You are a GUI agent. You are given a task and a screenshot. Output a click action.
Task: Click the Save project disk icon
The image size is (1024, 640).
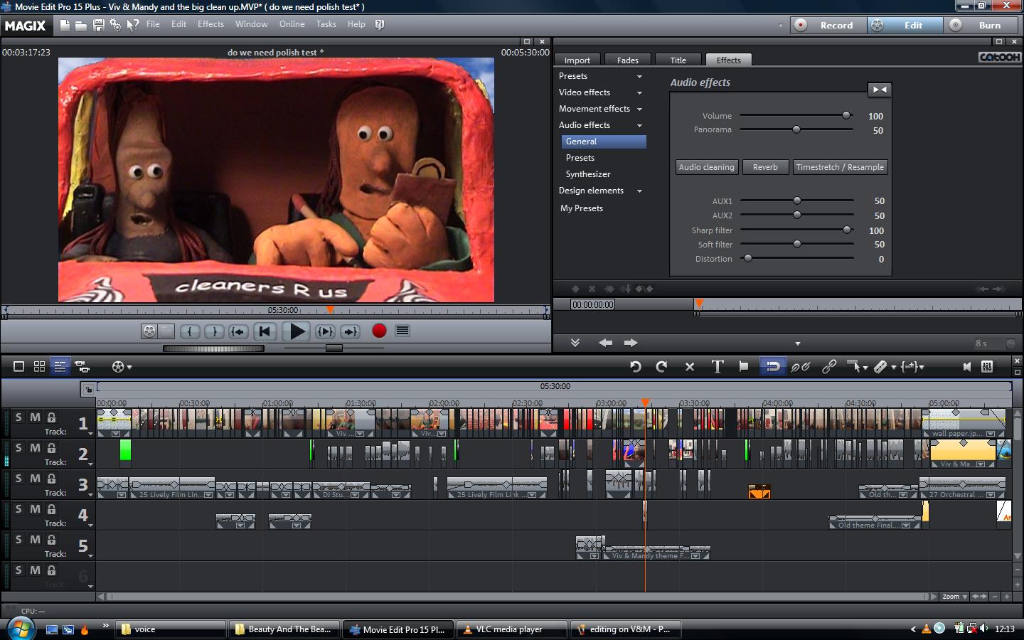pos(99,25)
